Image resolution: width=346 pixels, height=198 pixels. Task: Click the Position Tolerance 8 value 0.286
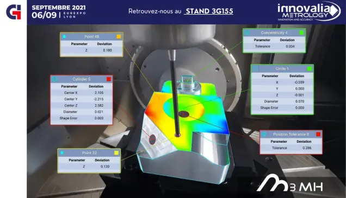[x=307, y=148]
